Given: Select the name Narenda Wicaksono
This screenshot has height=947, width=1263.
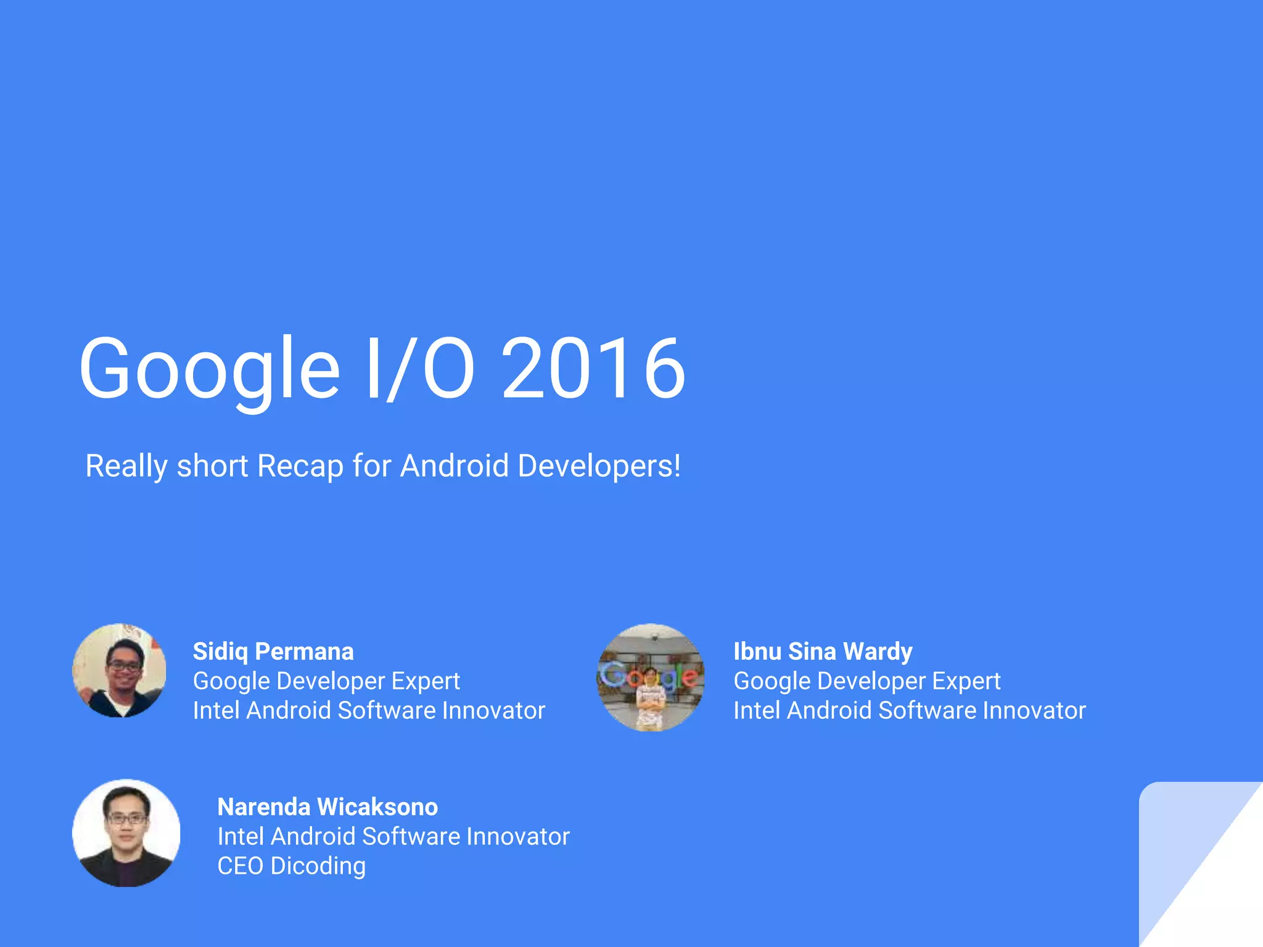Looking at the screenshot, I should pyautogui.click(x=327, y=807).
